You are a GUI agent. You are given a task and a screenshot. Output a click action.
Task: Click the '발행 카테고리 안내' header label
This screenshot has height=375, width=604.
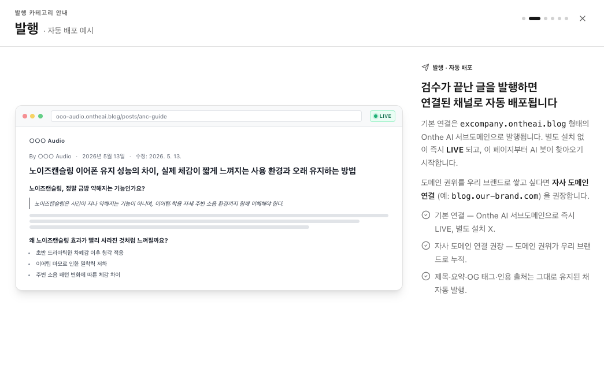(x=41, y=13)
